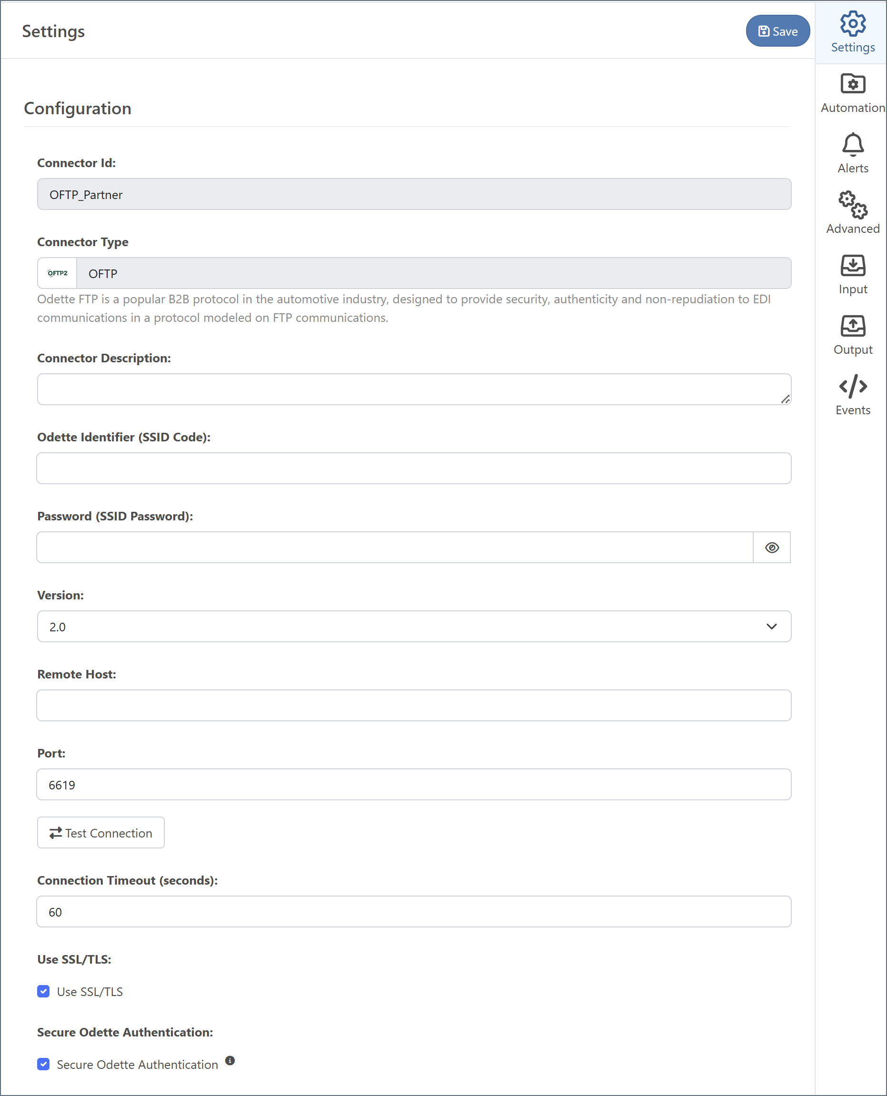Open the Alerts bell icon
Viewport: 887px width, 1096px height.
852,145
